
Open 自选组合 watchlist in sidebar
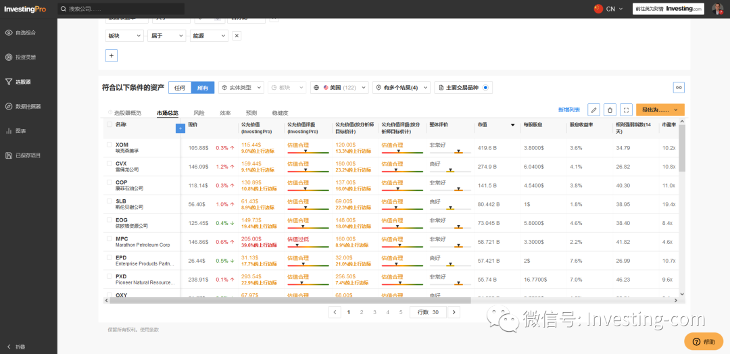click(26, 32)
